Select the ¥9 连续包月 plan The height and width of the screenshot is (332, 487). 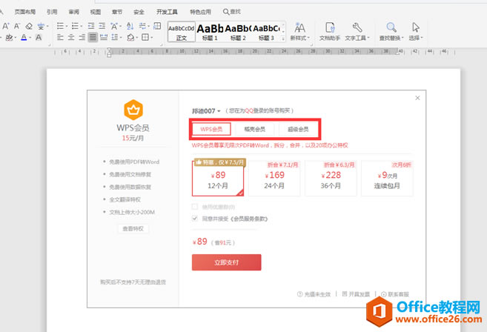387,179
